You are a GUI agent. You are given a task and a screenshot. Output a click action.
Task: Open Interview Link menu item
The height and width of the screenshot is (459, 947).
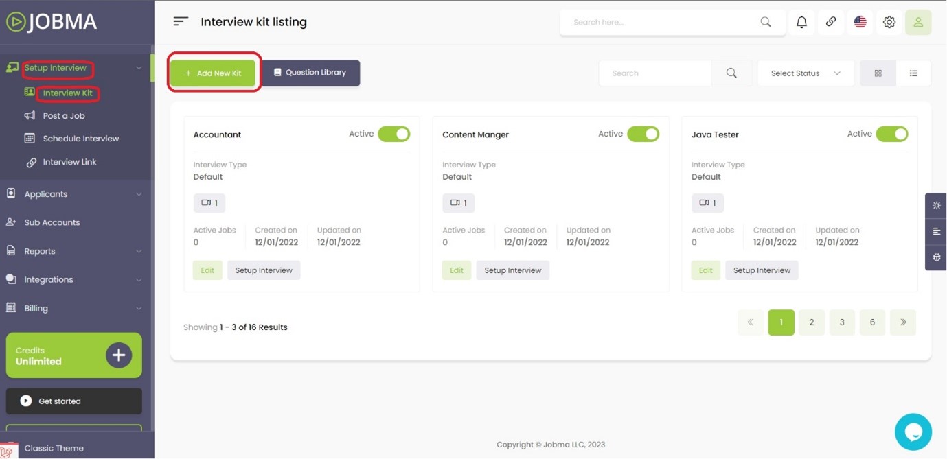pyautogui.click(x=69, y=162)
